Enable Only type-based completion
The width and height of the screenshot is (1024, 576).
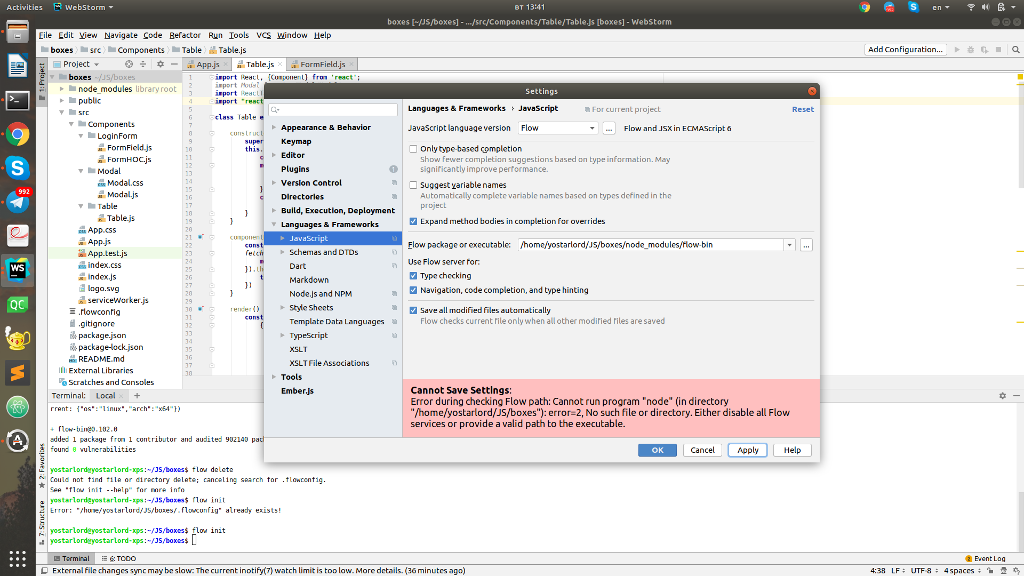point(413,149)
